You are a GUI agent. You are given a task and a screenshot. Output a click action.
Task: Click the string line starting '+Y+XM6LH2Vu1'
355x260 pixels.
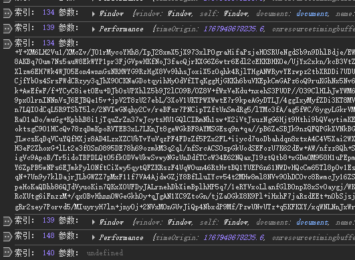click(185, 53)
